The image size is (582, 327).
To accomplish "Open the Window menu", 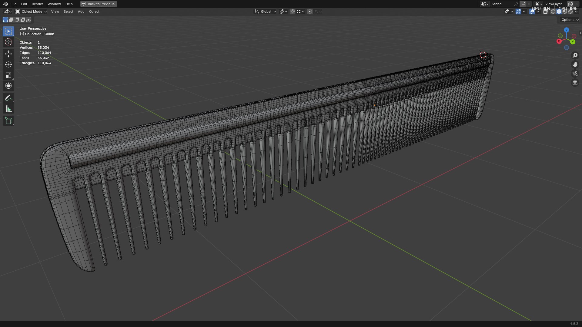I will [x=54, y=4].
